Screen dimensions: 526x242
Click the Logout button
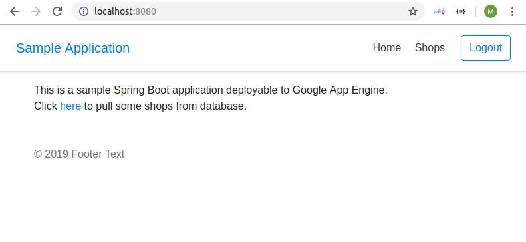tap(485, 48)
